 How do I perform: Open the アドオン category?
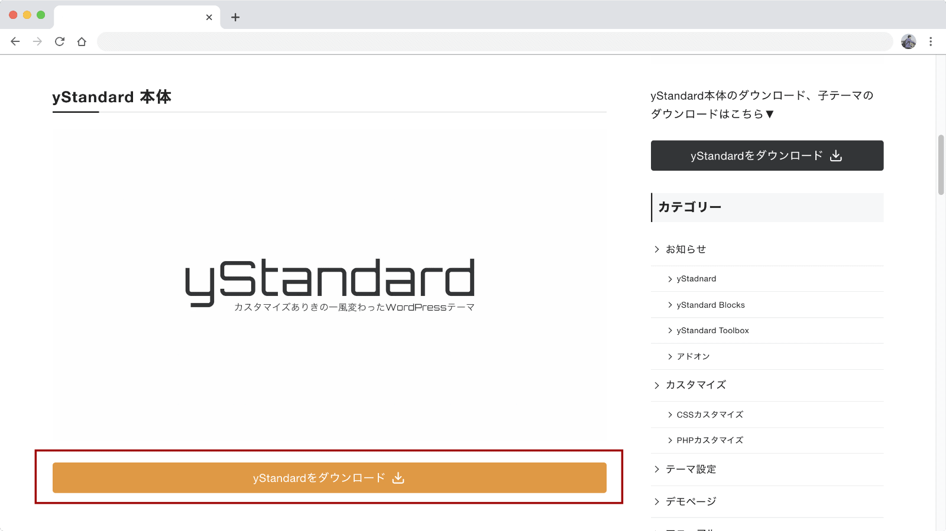tap(693, 357)
